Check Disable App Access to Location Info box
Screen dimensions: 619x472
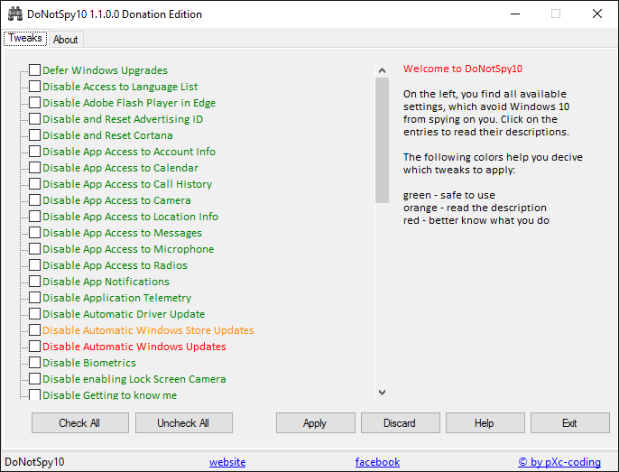point(34,216)
